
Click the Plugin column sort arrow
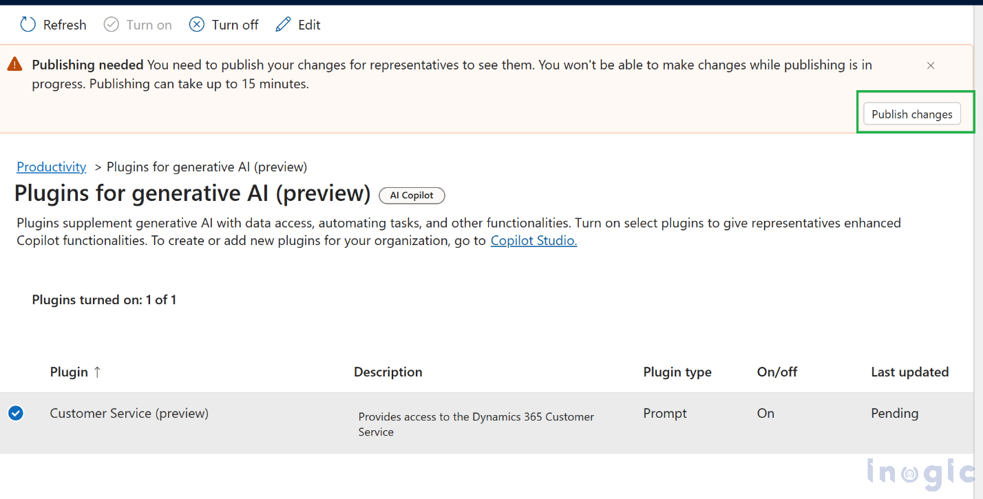click(97, 372)
